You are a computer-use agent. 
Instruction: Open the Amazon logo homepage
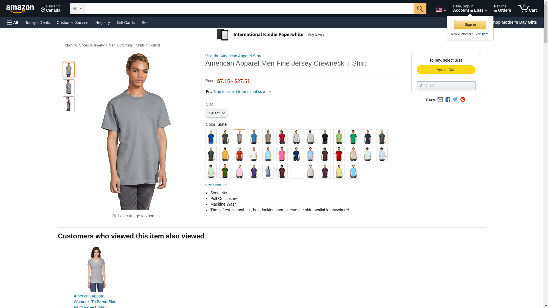20,9
